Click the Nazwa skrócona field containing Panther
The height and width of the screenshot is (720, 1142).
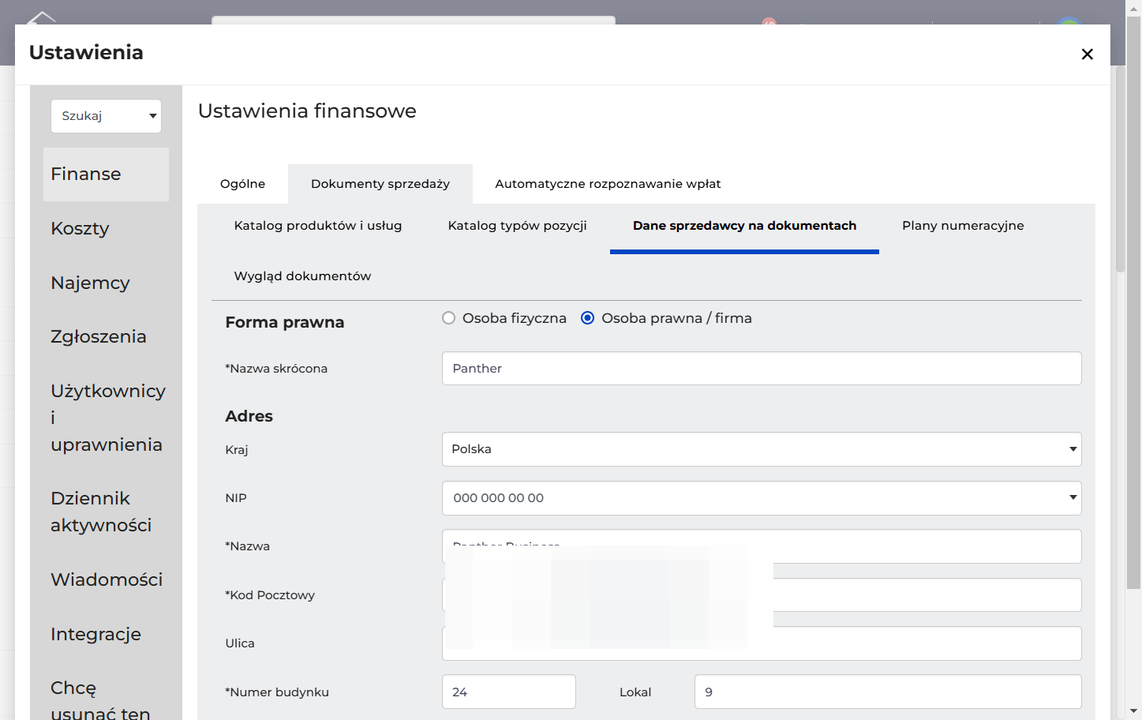[x=762, y=369]
